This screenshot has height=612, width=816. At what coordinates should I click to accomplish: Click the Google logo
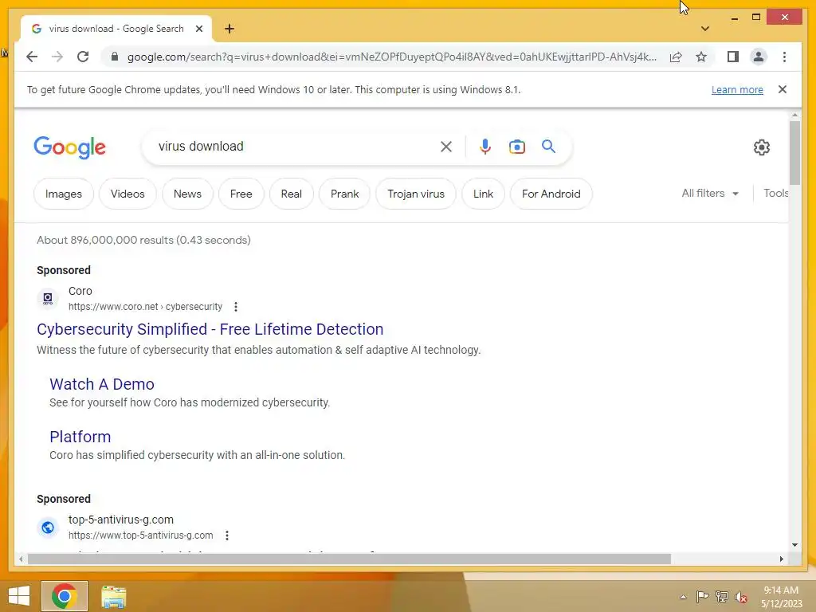69,147
